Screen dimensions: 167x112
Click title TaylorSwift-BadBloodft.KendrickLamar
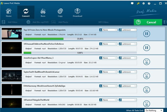[x=41, y=72]
